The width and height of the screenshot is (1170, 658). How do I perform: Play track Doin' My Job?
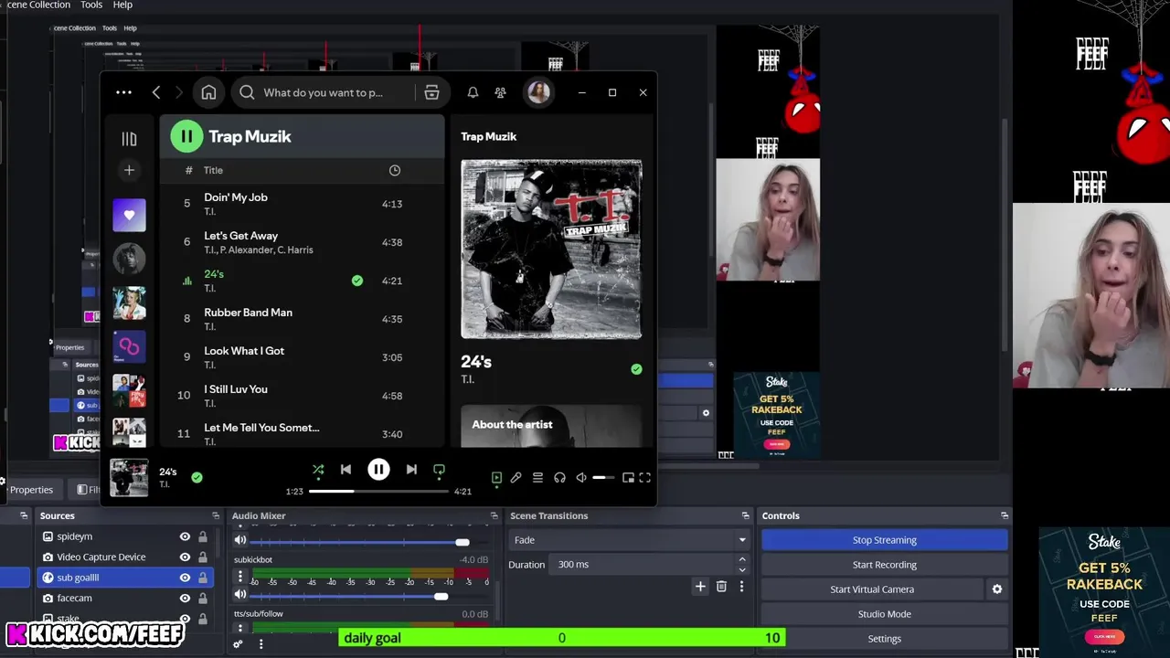tap(302, 204)
